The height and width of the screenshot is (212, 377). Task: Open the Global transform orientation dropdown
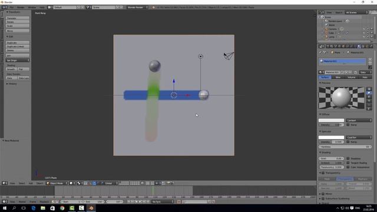coord(111,183)
